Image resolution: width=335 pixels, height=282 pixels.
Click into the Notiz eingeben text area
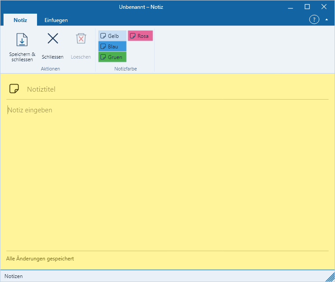(x=167, y=176)
